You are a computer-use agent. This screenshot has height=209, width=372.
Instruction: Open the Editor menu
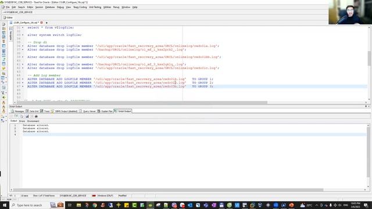tap(30, 8)
